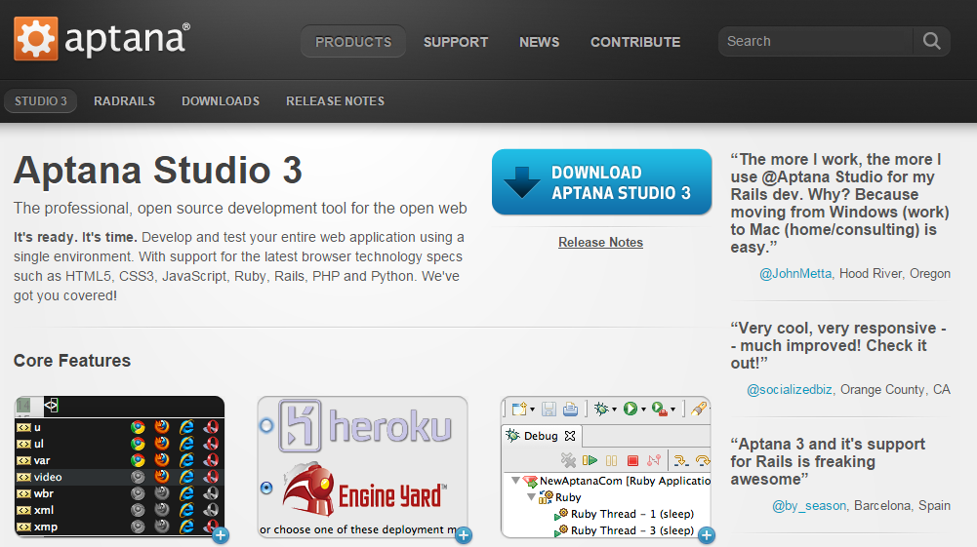The height and width of the screenshot is (547, 977).
Task: Enlarge Debug thumbnail with its plus icon
Action: pyautogui.click(x=706, y=534)
